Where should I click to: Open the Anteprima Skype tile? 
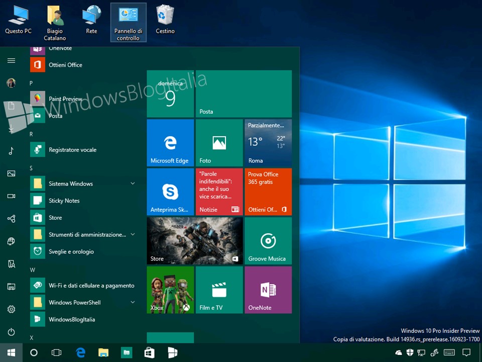coord(170,192)
